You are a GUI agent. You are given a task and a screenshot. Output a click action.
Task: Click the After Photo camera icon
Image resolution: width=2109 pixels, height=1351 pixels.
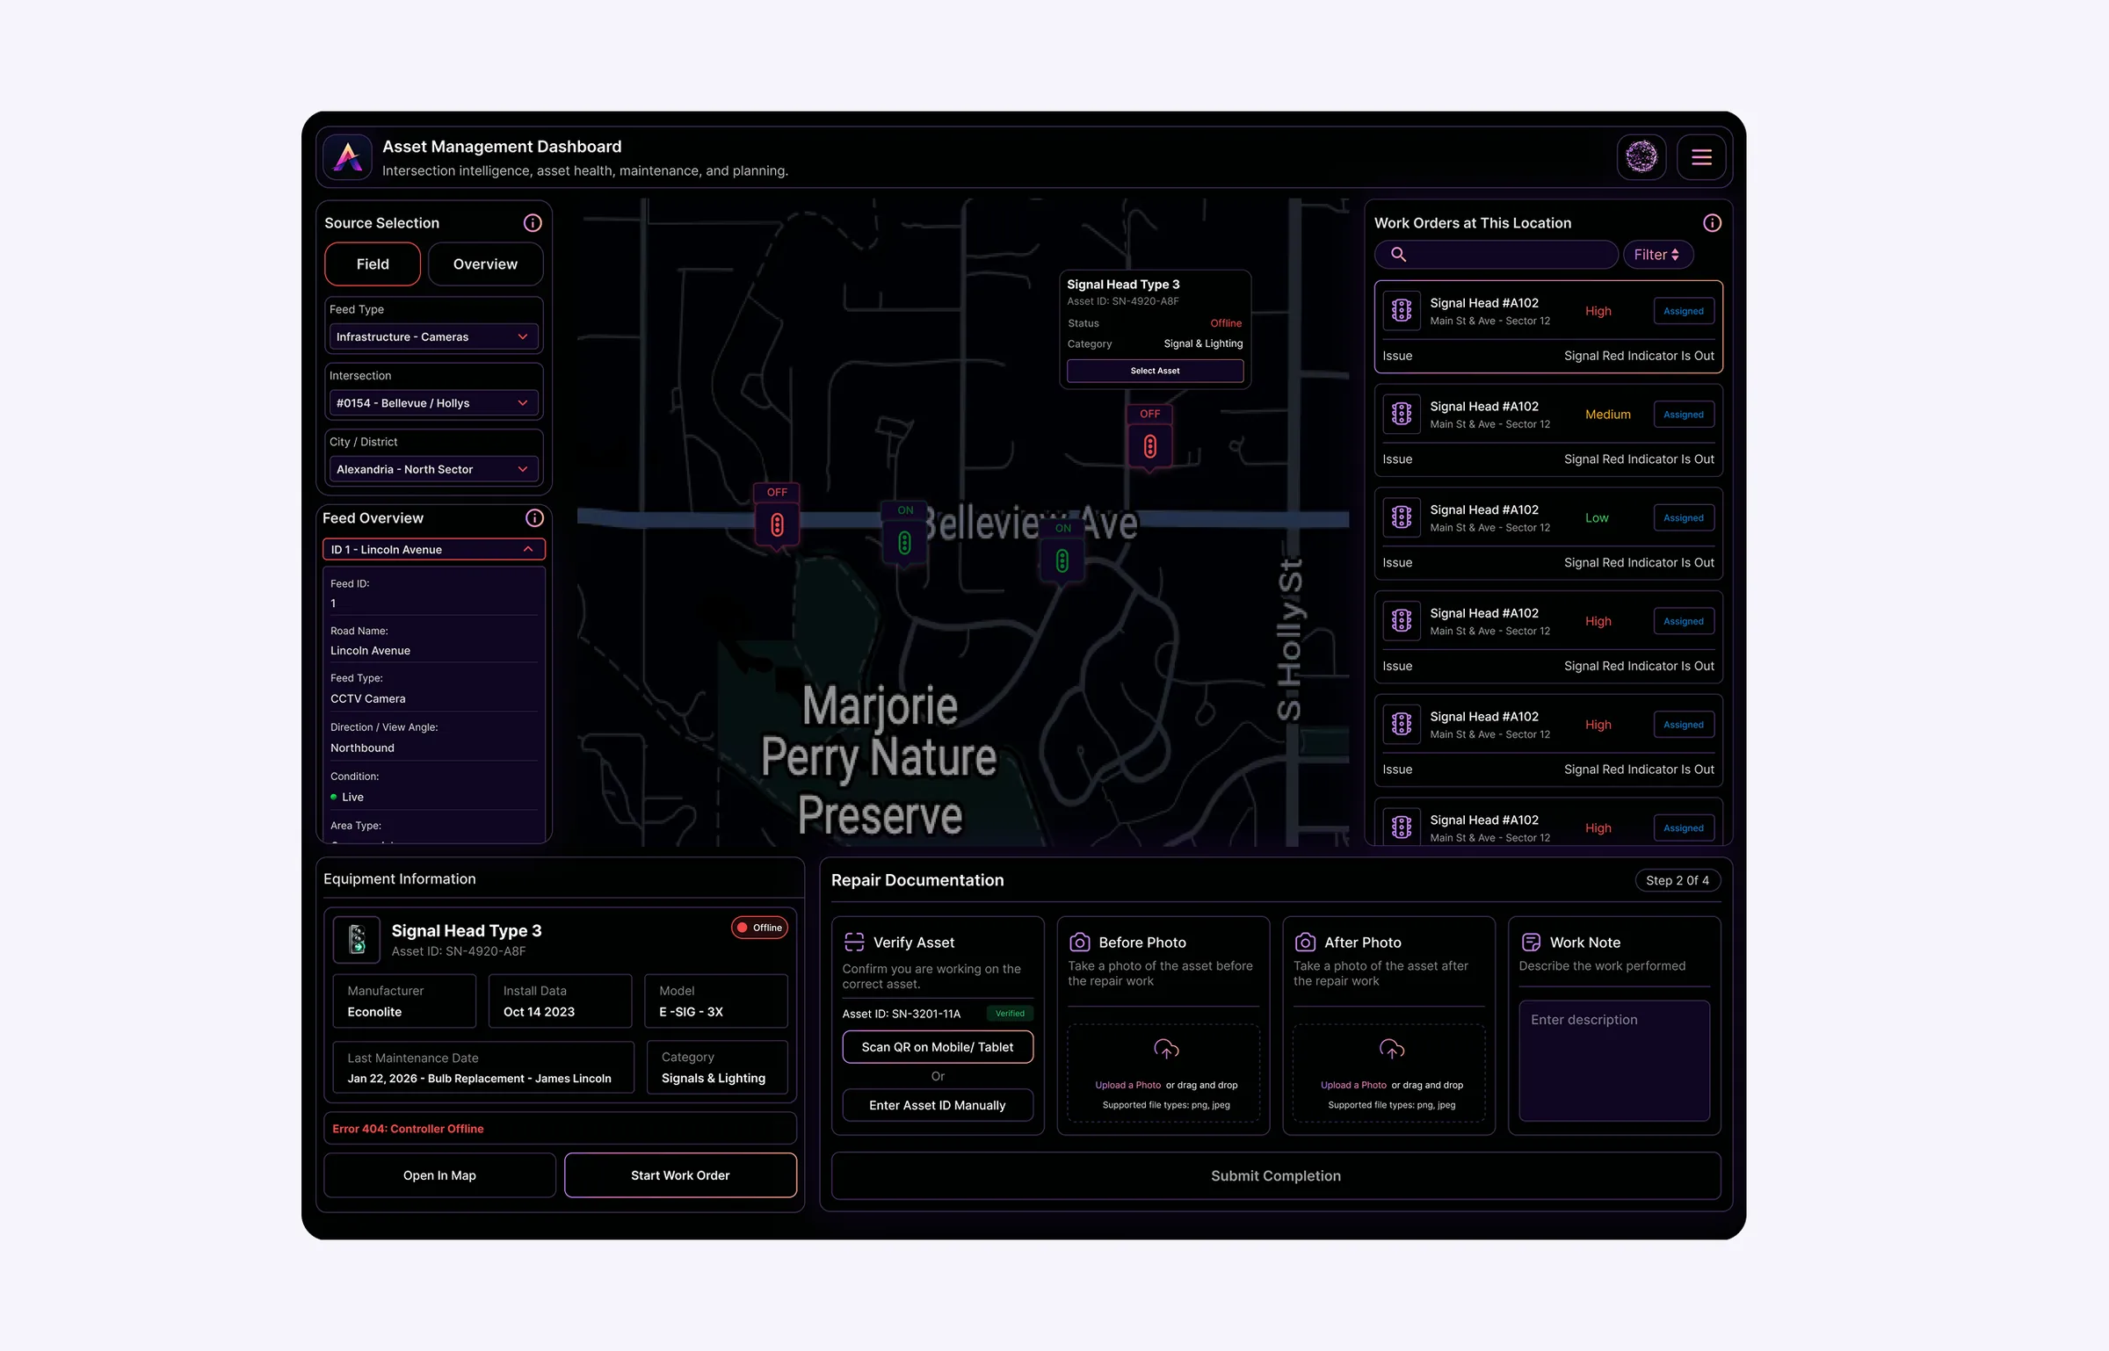point(1305,943)
